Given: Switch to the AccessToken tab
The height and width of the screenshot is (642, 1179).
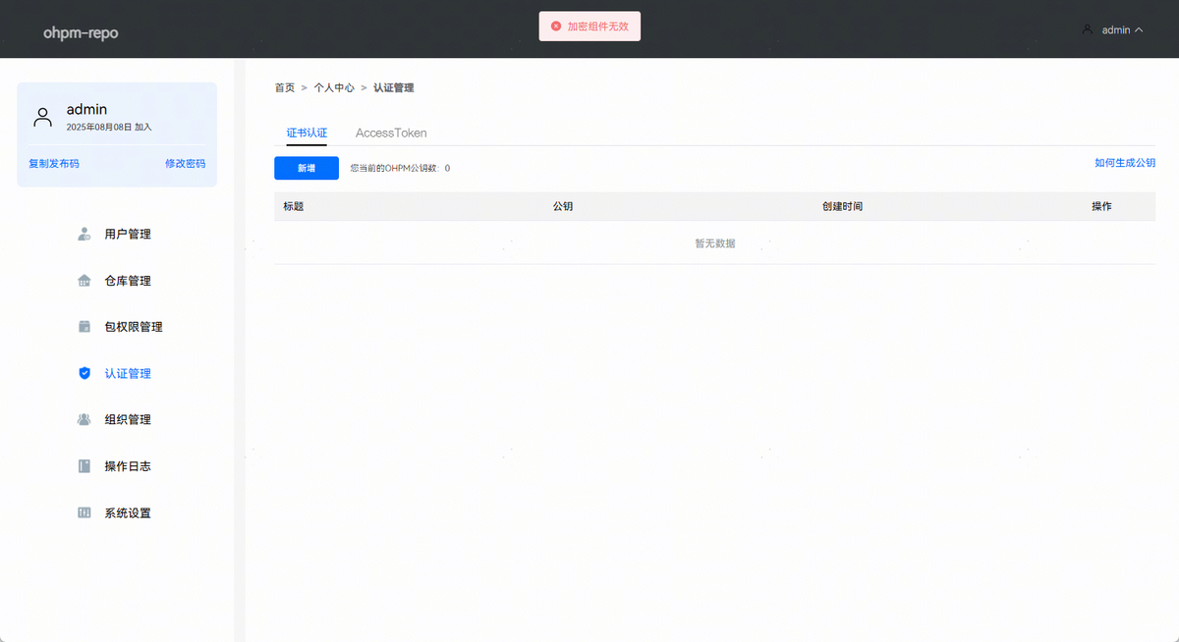Looking at the screenshot, I should (x=391, y=133).
